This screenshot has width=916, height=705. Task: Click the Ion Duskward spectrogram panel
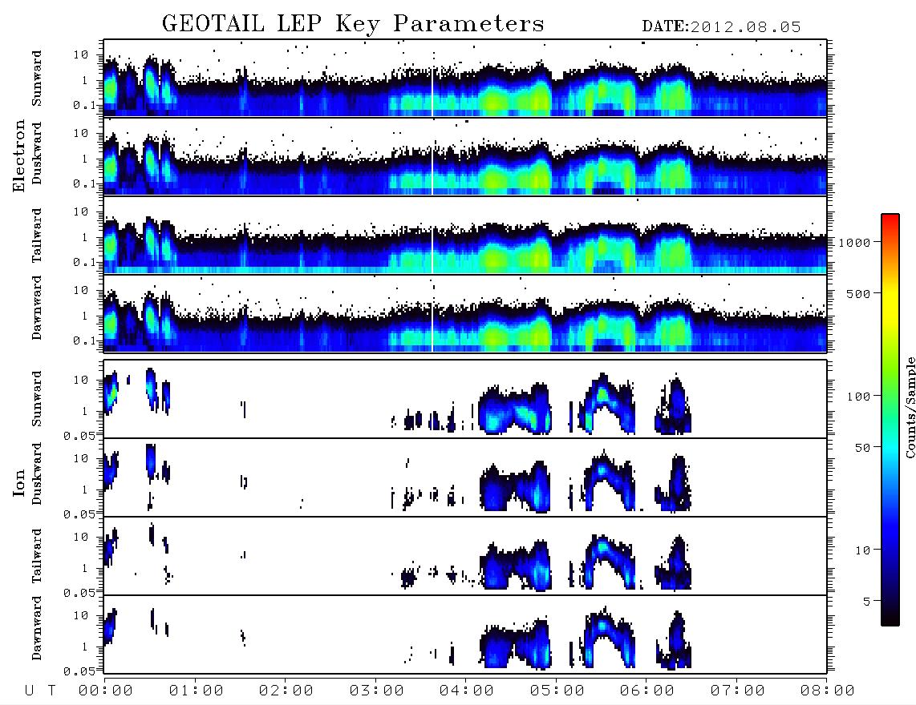click(465, 477)
